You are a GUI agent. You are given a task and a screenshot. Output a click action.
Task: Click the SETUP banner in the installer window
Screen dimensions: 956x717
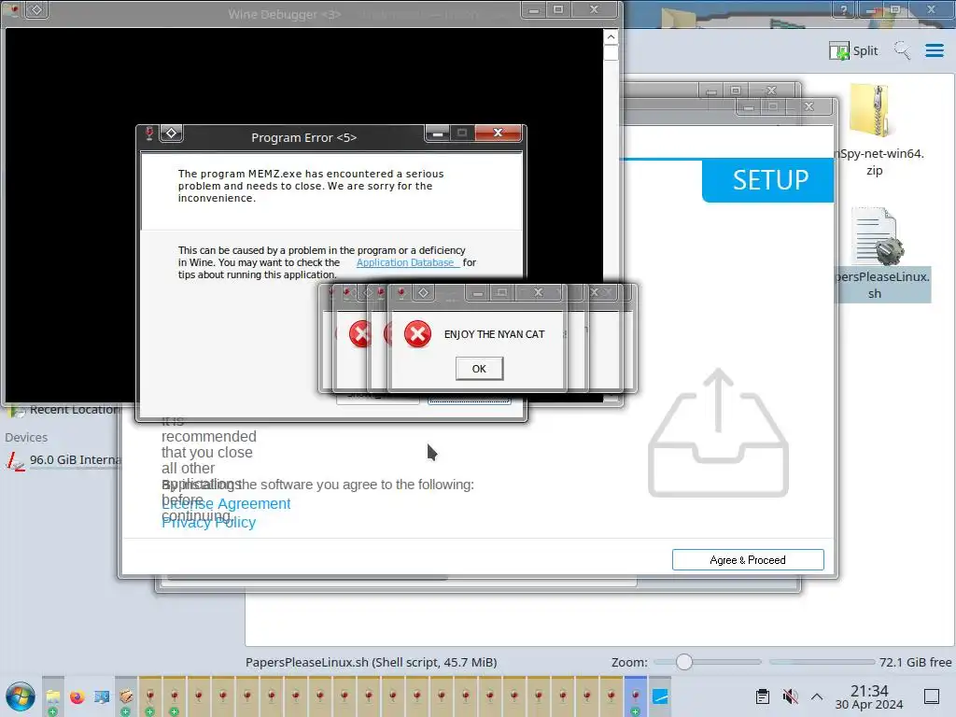coord(768,180)
